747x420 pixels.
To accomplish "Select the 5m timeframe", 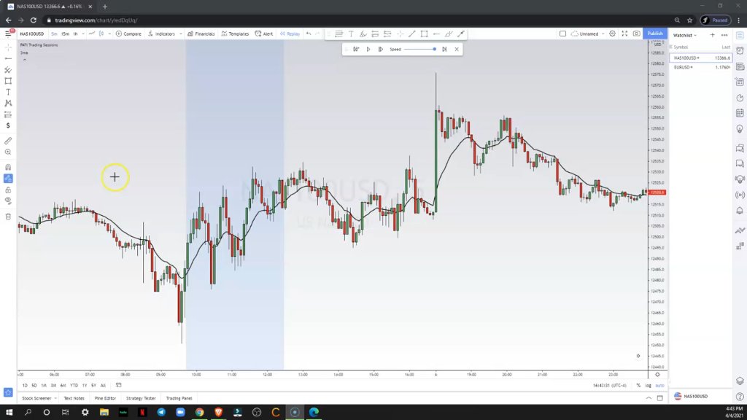I will (54, 34).
